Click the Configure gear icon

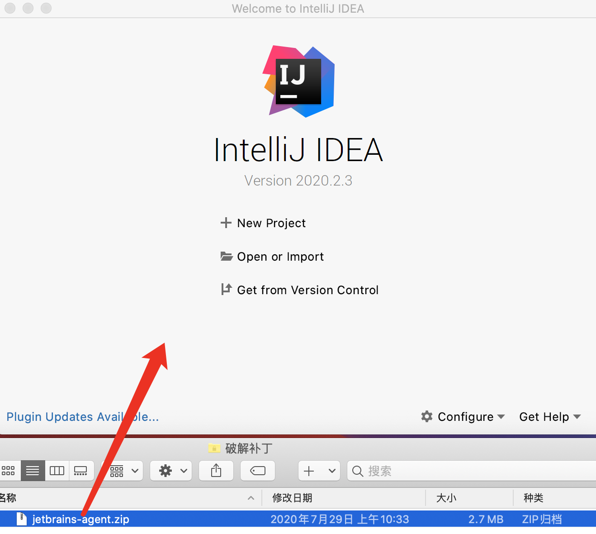point(427,416)
